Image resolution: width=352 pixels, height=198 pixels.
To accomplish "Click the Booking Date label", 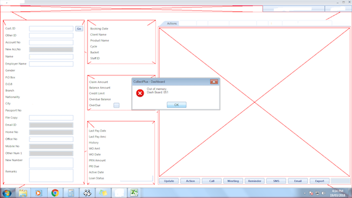I will coord(99,29).
